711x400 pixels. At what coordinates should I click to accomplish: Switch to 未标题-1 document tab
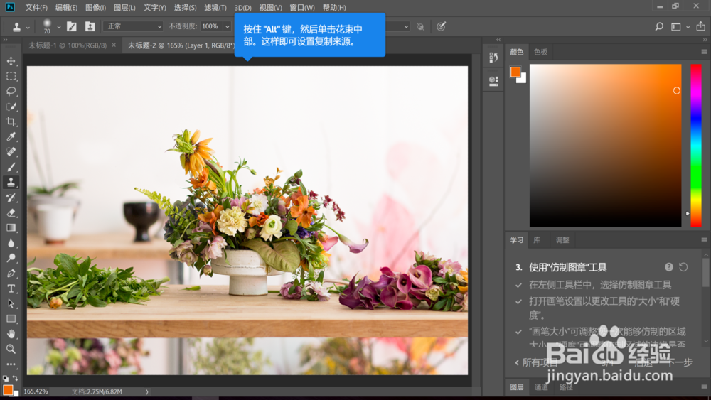coord(67,45)
